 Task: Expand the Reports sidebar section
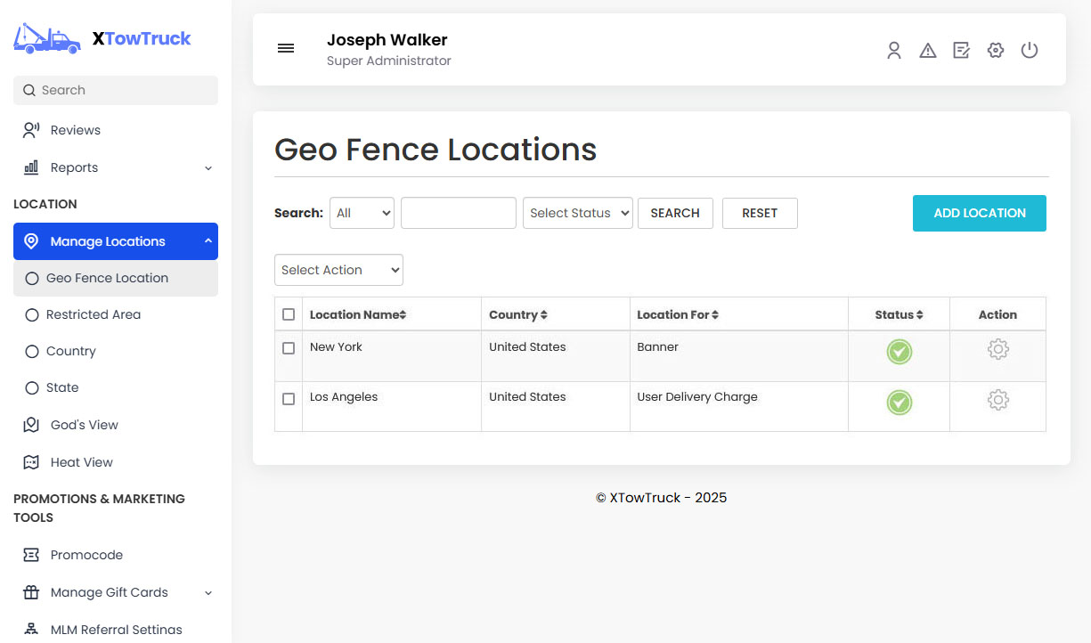click(x=116, y=167)
